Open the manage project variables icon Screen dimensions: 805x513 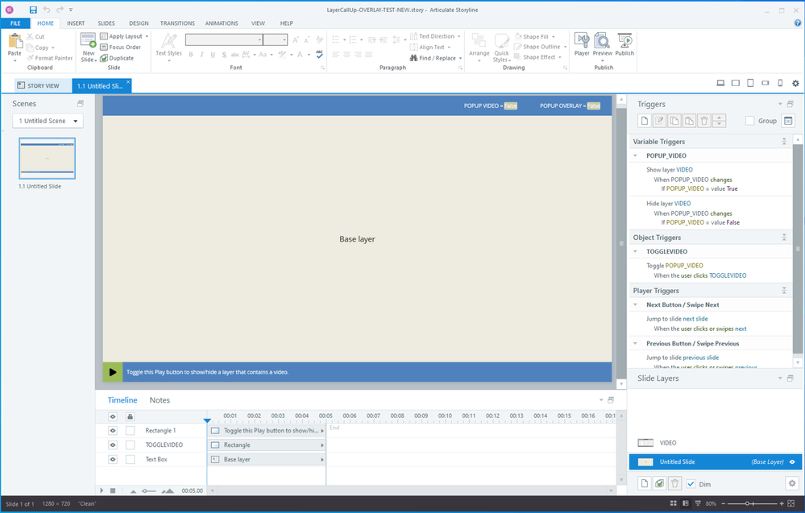[788, 121]
